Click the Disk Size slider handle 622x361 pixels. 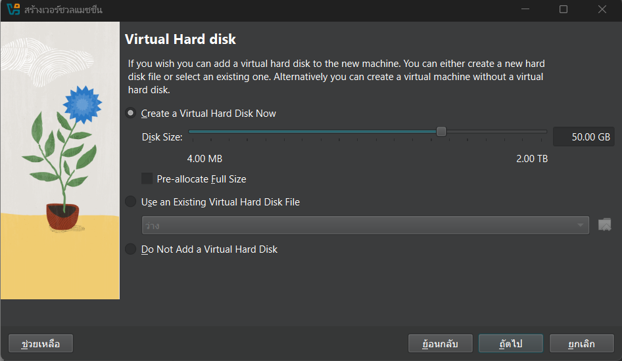tap(441, 131)
